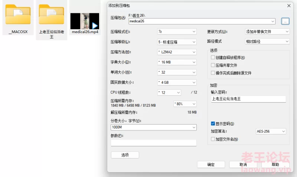
Task: Open the 单词大小 32 dropdown
Action: (x=177, y=72)
